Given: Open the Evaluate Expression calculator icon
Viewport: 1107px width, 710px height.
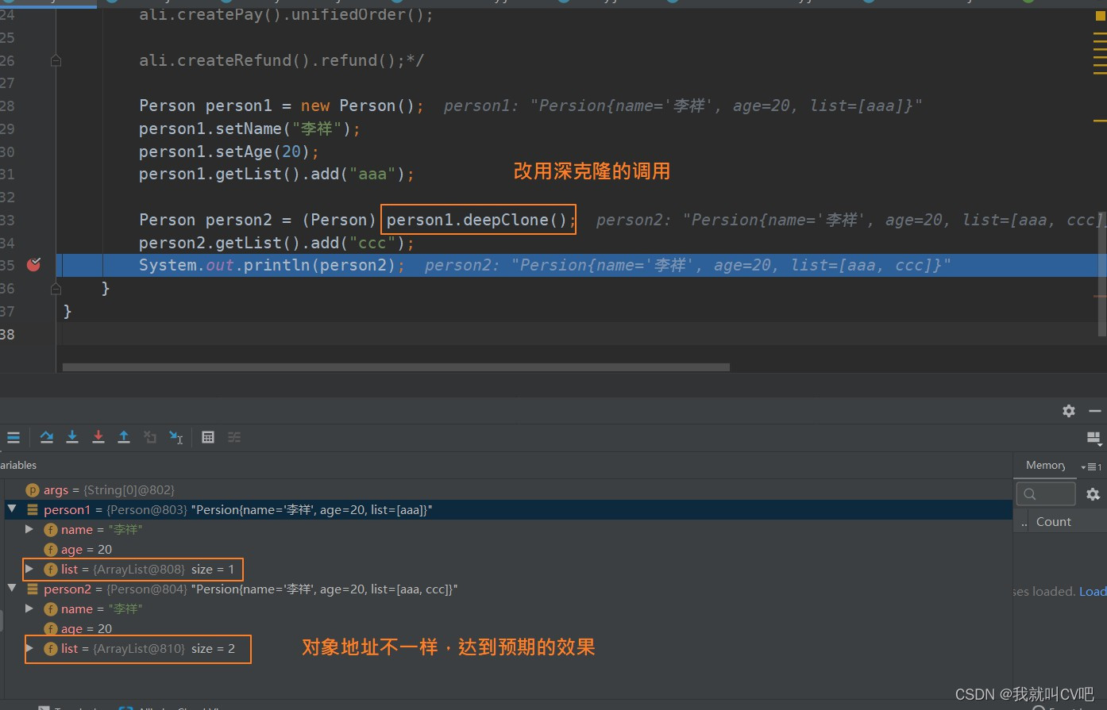Looking at the screenshot, I should 208,437.
